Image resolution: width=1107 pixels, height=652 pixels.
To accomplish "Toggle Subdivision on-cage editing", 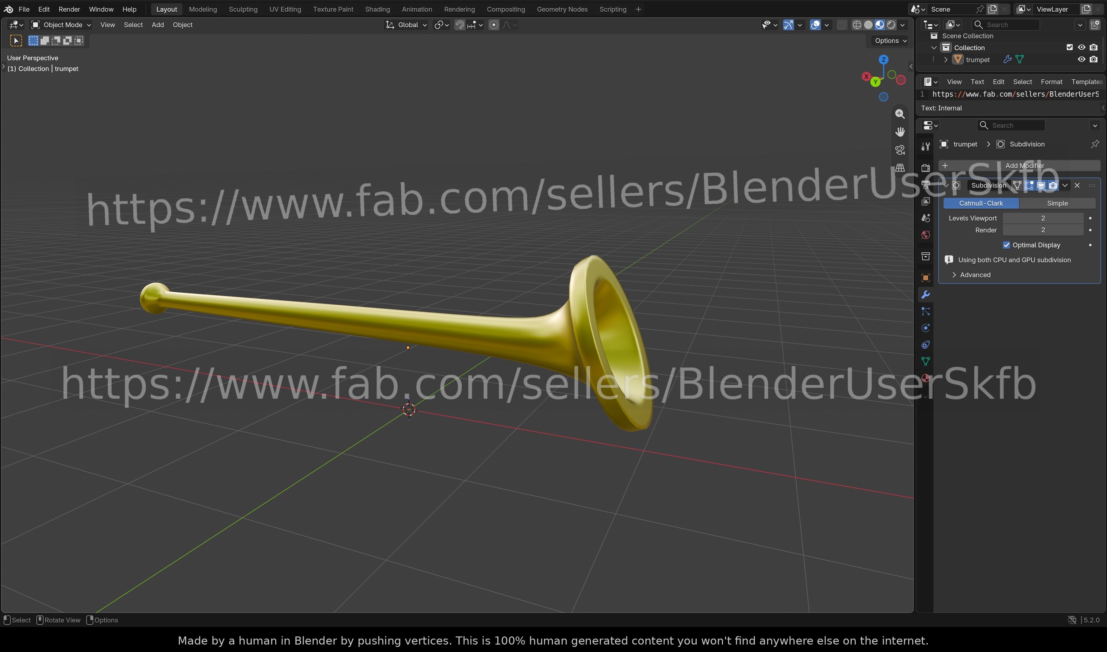I will (1017, 185).
